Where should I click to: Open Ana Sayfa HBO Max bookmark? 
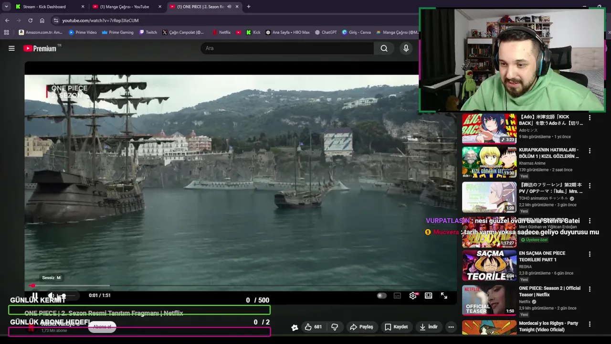[287, 32]
